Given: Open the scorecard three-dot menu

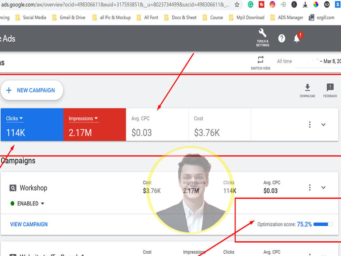Looking at the screenshot, I should 310,125.
